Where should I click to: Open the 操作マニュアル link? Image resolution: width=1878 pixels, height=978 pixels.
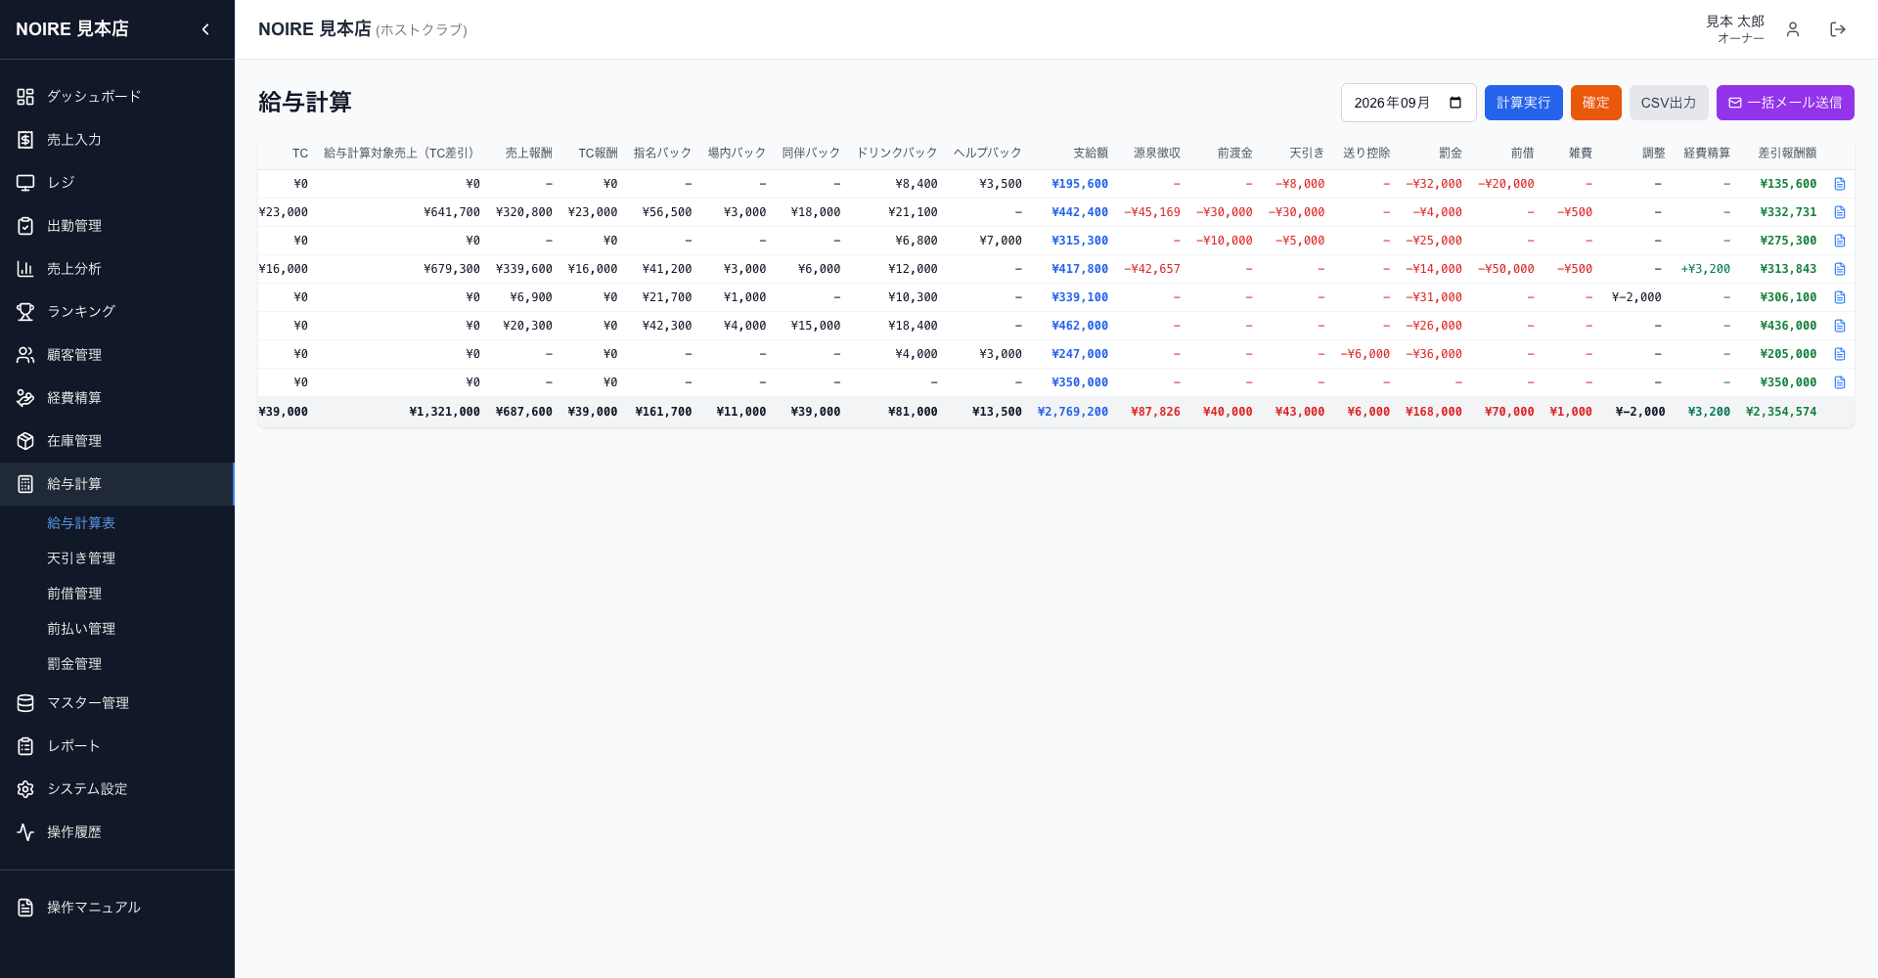(117, 908)
